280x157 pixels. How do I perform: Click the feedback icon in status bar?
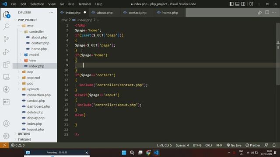pos(266,145)
